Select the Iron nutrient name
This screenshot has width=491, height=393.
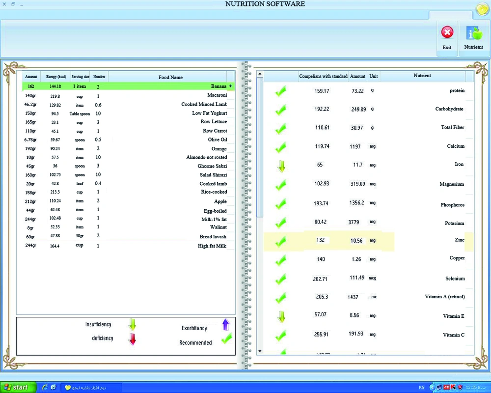459,164
